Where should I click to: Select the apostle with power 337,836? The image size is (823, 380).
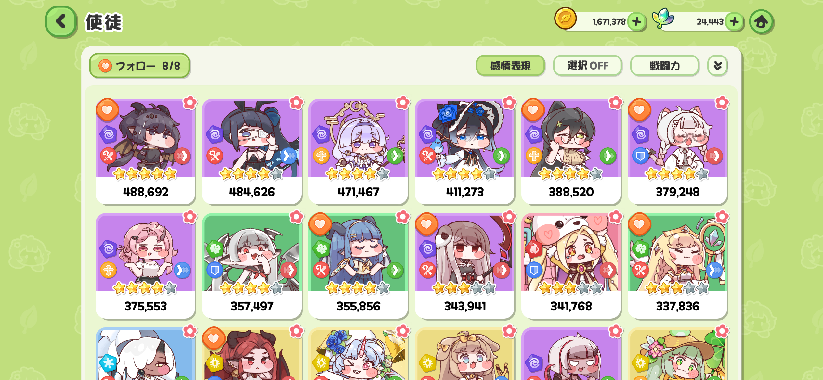677,266
